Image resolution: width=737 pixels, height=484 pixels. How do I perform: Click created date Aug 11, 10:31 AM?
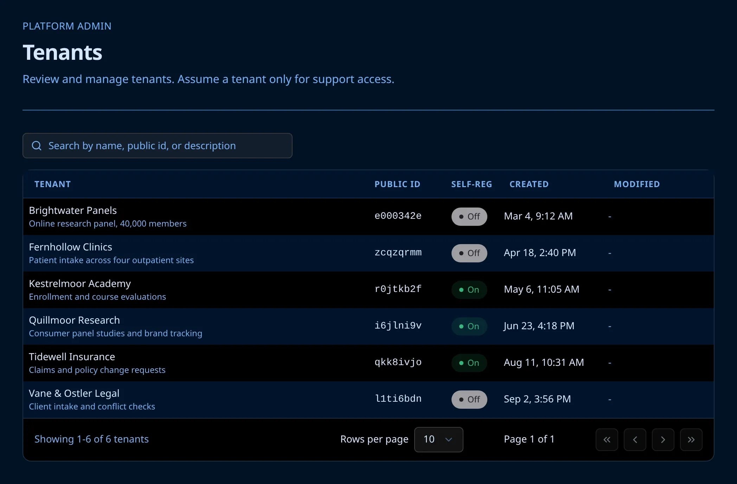pyautogui.click(x=544, y=362)
